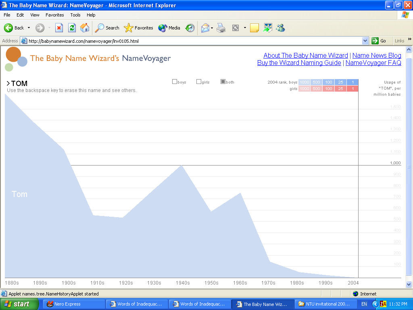Click the TOM name entry text
The image size is (413, 310).
[19, 83]
